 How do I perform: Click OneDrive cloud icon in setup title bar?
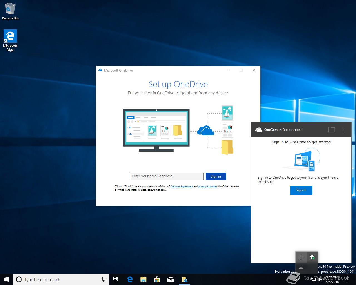(x=100, y=70)
